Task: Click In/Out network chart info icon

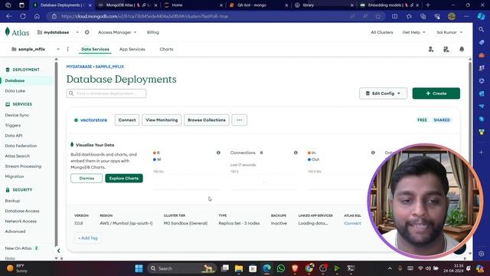Action: point(373,153)
